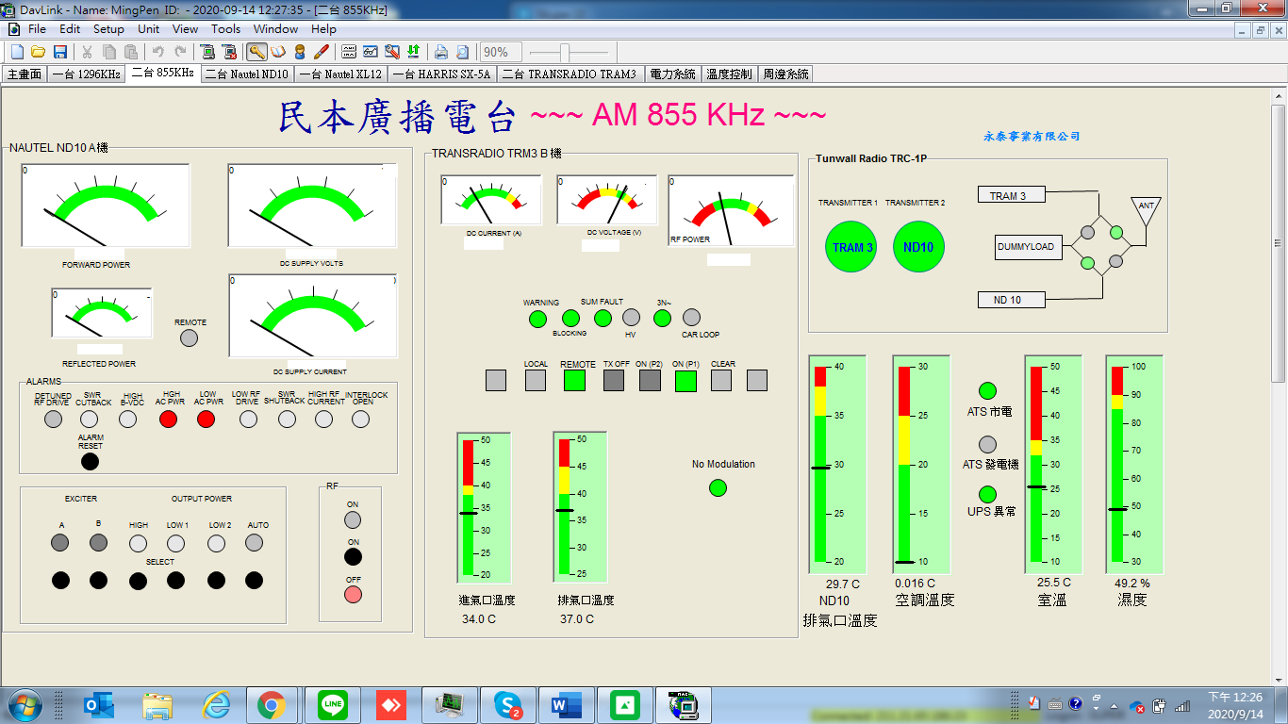Viewport: 1288px width, 724px height.
Task: Select the green TRAM 3 transmitter circle
Action: 851,247
